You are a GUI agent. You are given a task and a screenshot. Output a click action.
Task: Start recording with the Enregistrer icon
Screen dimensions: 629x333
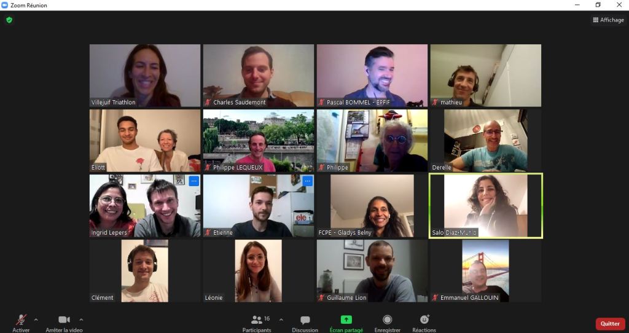[x=387, y=319]
